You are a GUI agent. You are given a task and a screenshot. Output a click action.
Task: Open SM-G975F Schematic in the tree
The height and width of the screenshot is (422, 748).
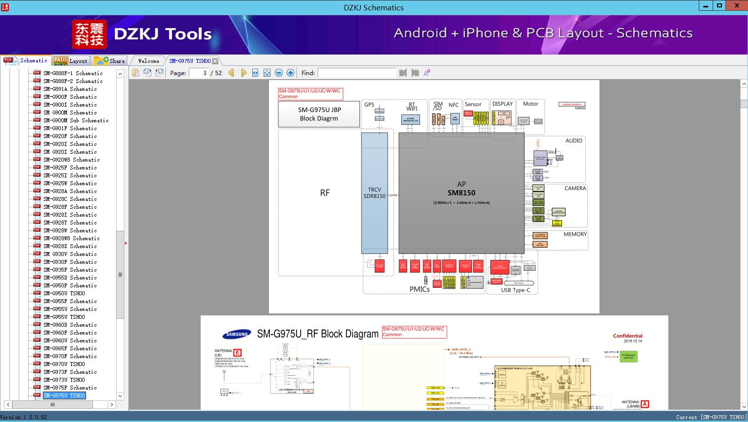(70, 388)
